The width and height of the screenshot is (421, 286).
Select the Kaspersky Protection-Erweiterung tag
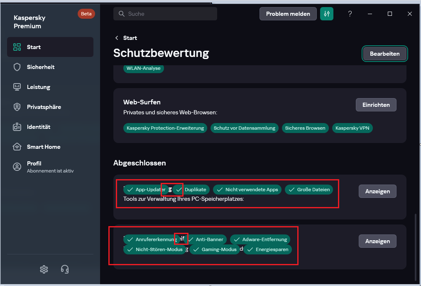pos(165,128)
